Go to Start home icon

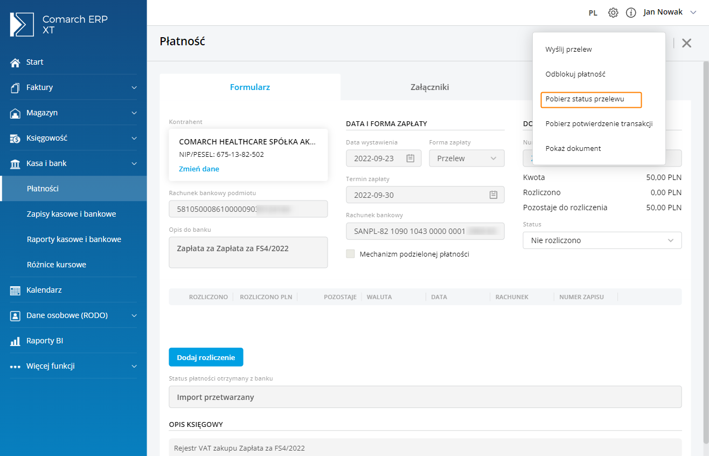pos(15,63)
